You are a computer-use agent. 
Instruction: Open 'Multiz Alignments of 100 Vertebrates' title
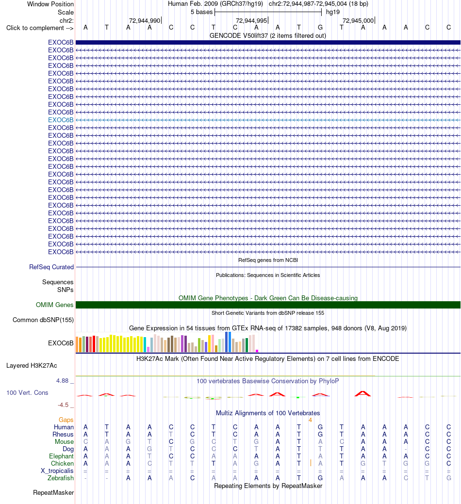[268, 413]
